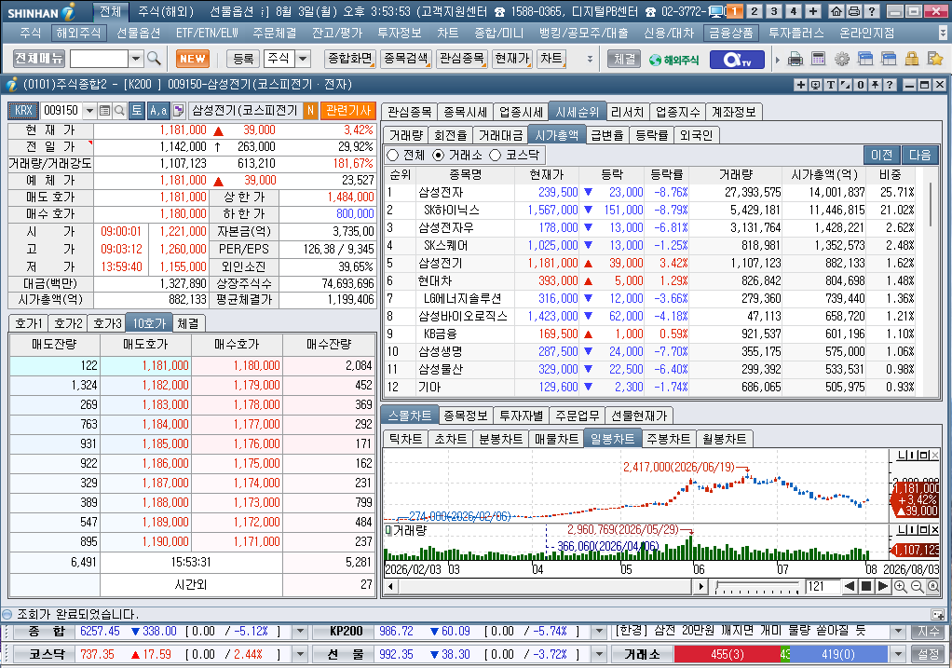
Task: Open the 해외주식 top menu
Action: pos(78,33)
